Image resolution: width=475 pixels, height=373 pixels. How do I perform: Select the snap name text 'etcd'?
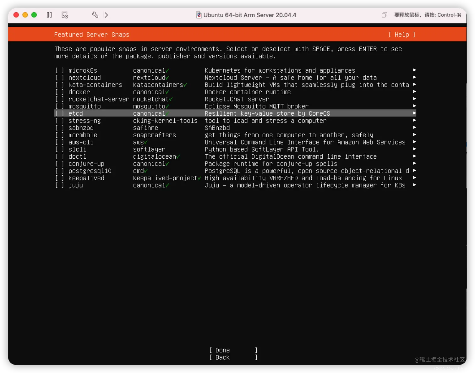76,113
